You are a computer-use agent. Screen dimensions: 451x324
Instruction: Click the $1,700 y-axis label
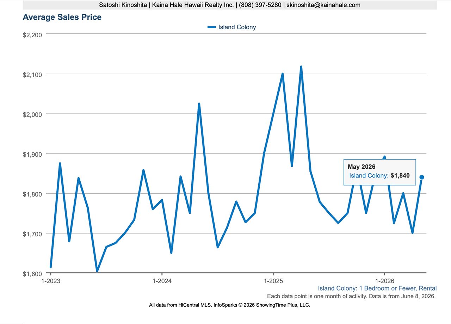coord(32,233)
